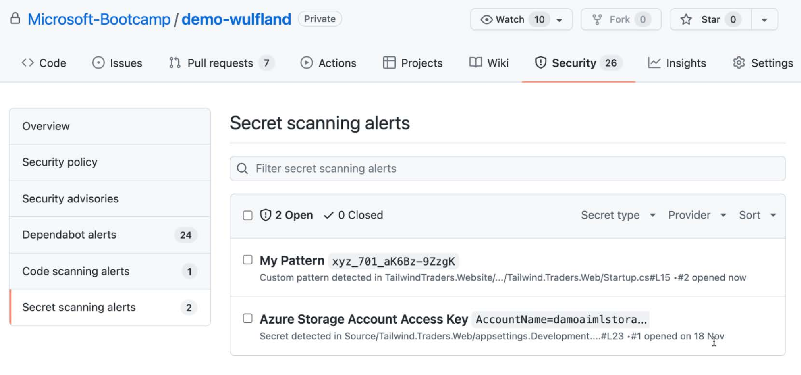This screenshot has width=801, height=375.
Task: Open the Provider filter dropdown
Action: 697,215
